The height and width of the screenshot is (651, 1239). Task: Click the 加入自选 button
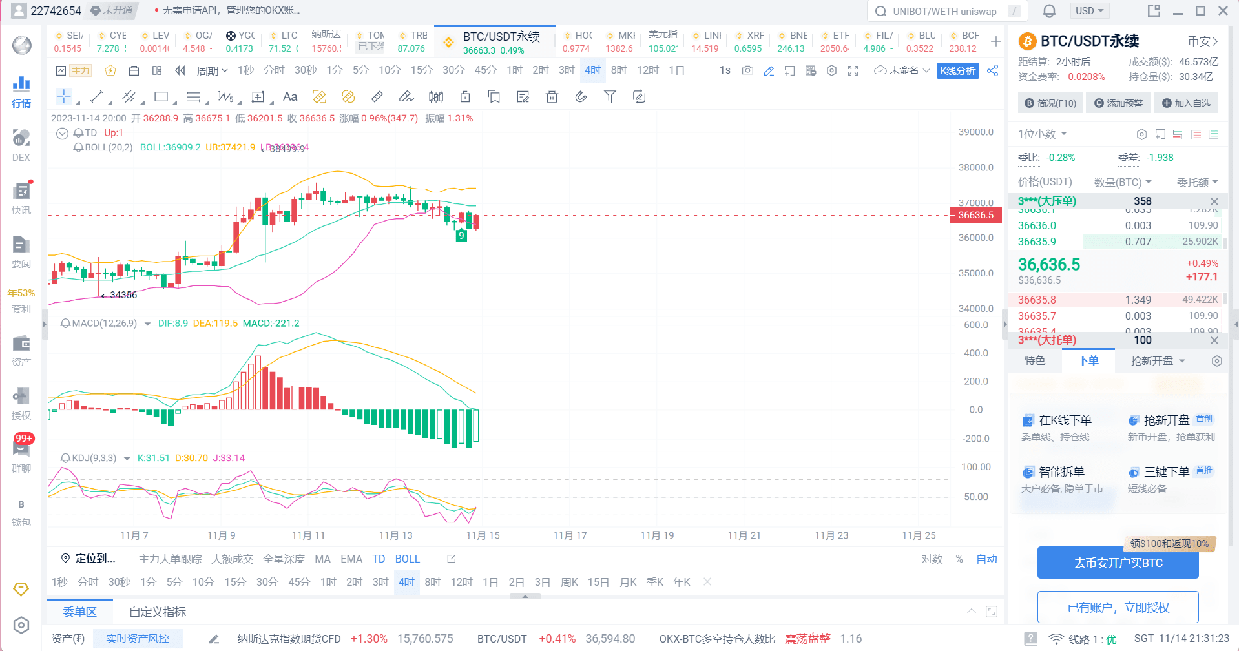[1186, 103]
